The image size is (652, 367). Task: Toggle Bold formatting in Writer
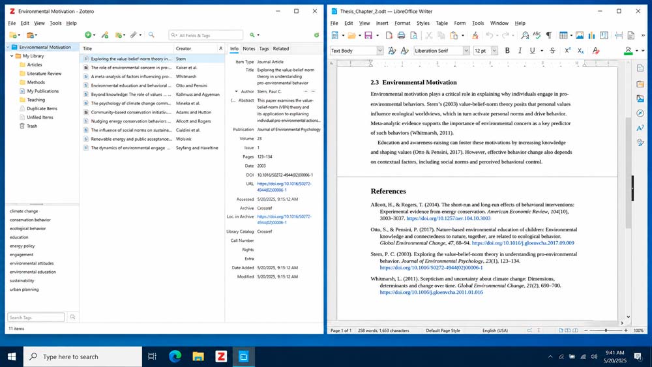[x=507, y=50]
